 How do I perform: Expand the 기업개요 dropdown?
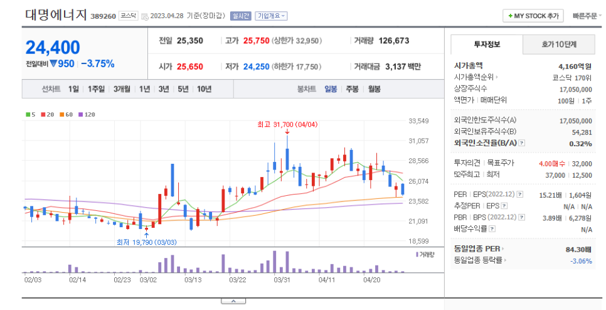point(271,16)
